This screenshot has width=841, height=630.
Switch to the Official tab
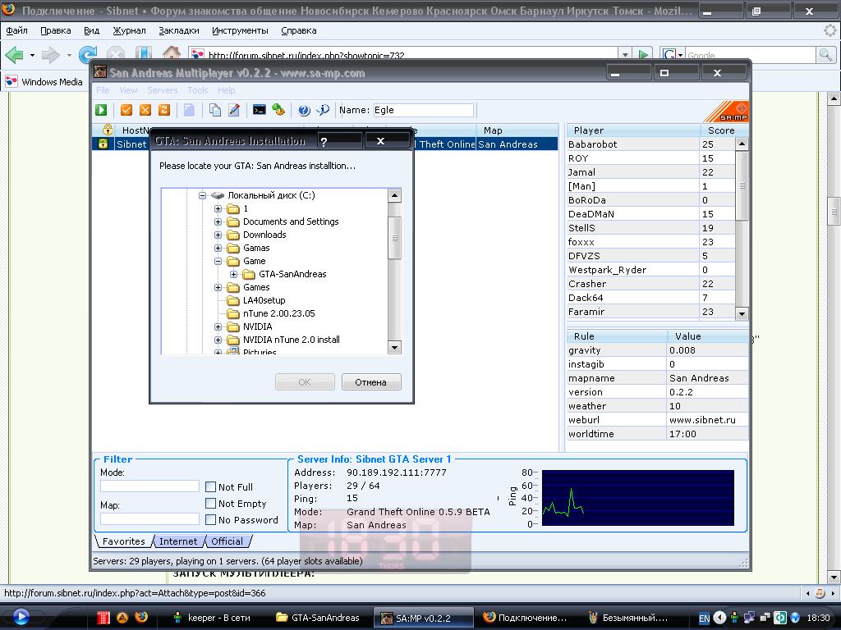point(227,541)
